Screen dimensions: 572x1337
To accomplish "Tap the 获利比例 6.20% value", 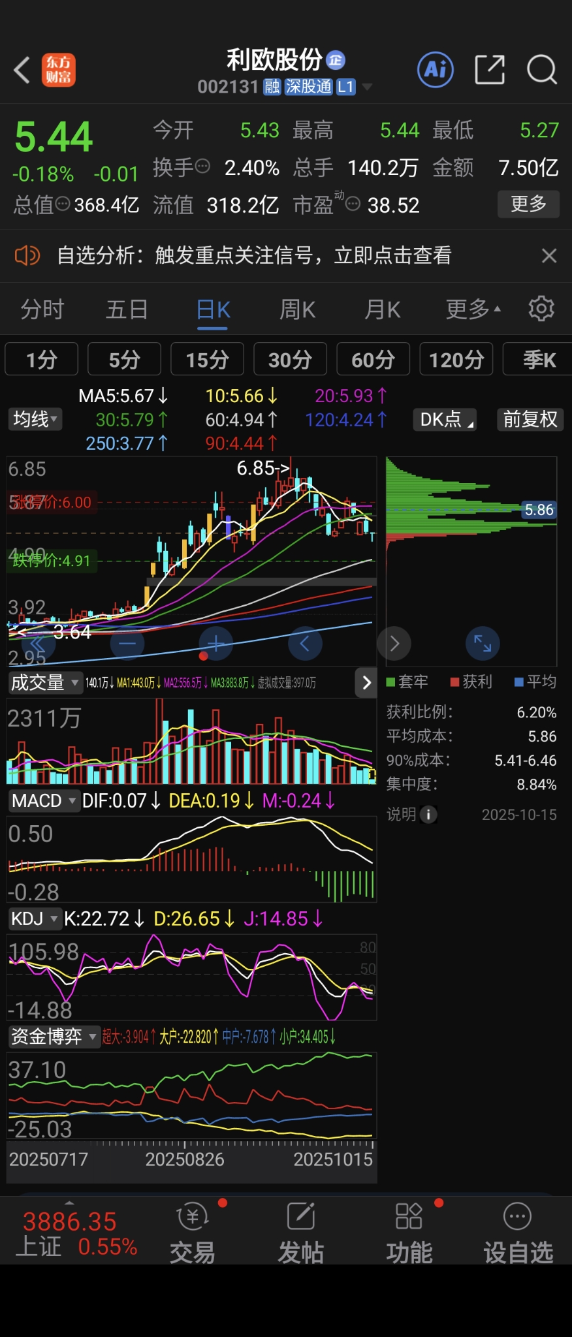I will click(x=537, y=712).
